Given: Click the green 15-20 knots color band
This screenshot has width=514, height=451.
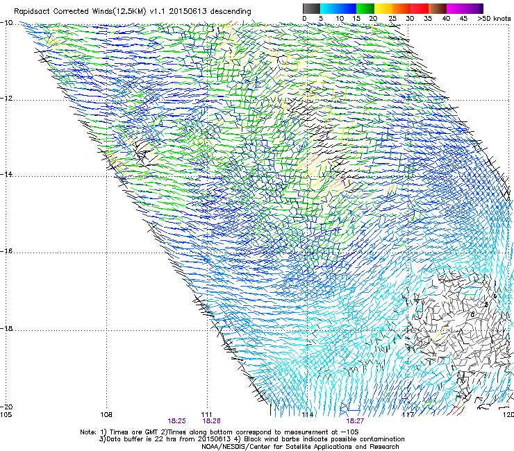Looking at the screenshot, I should [x=365, y=8].
